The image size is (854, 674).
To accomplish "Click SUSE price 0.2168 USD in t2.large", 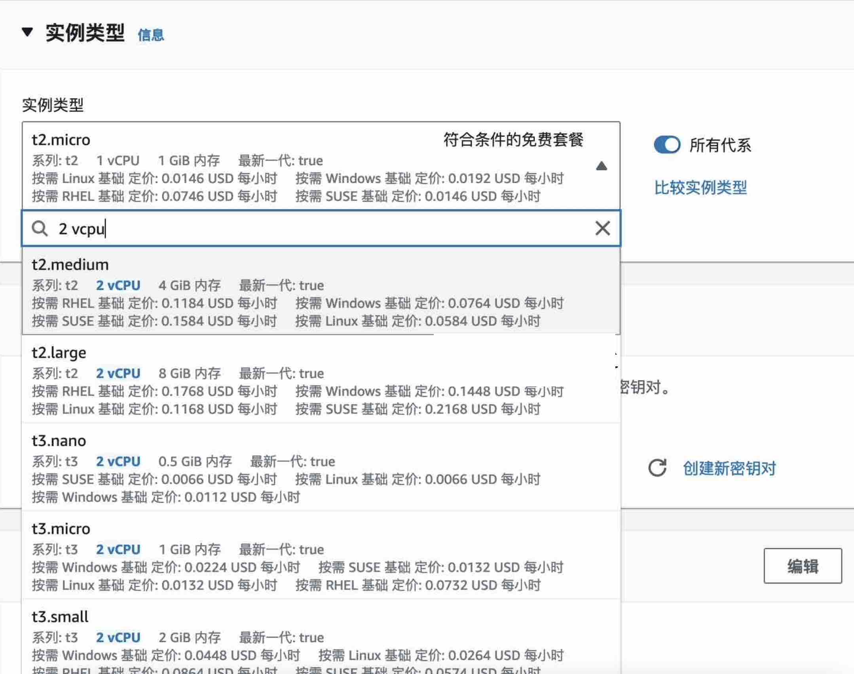I will (418, 409).
